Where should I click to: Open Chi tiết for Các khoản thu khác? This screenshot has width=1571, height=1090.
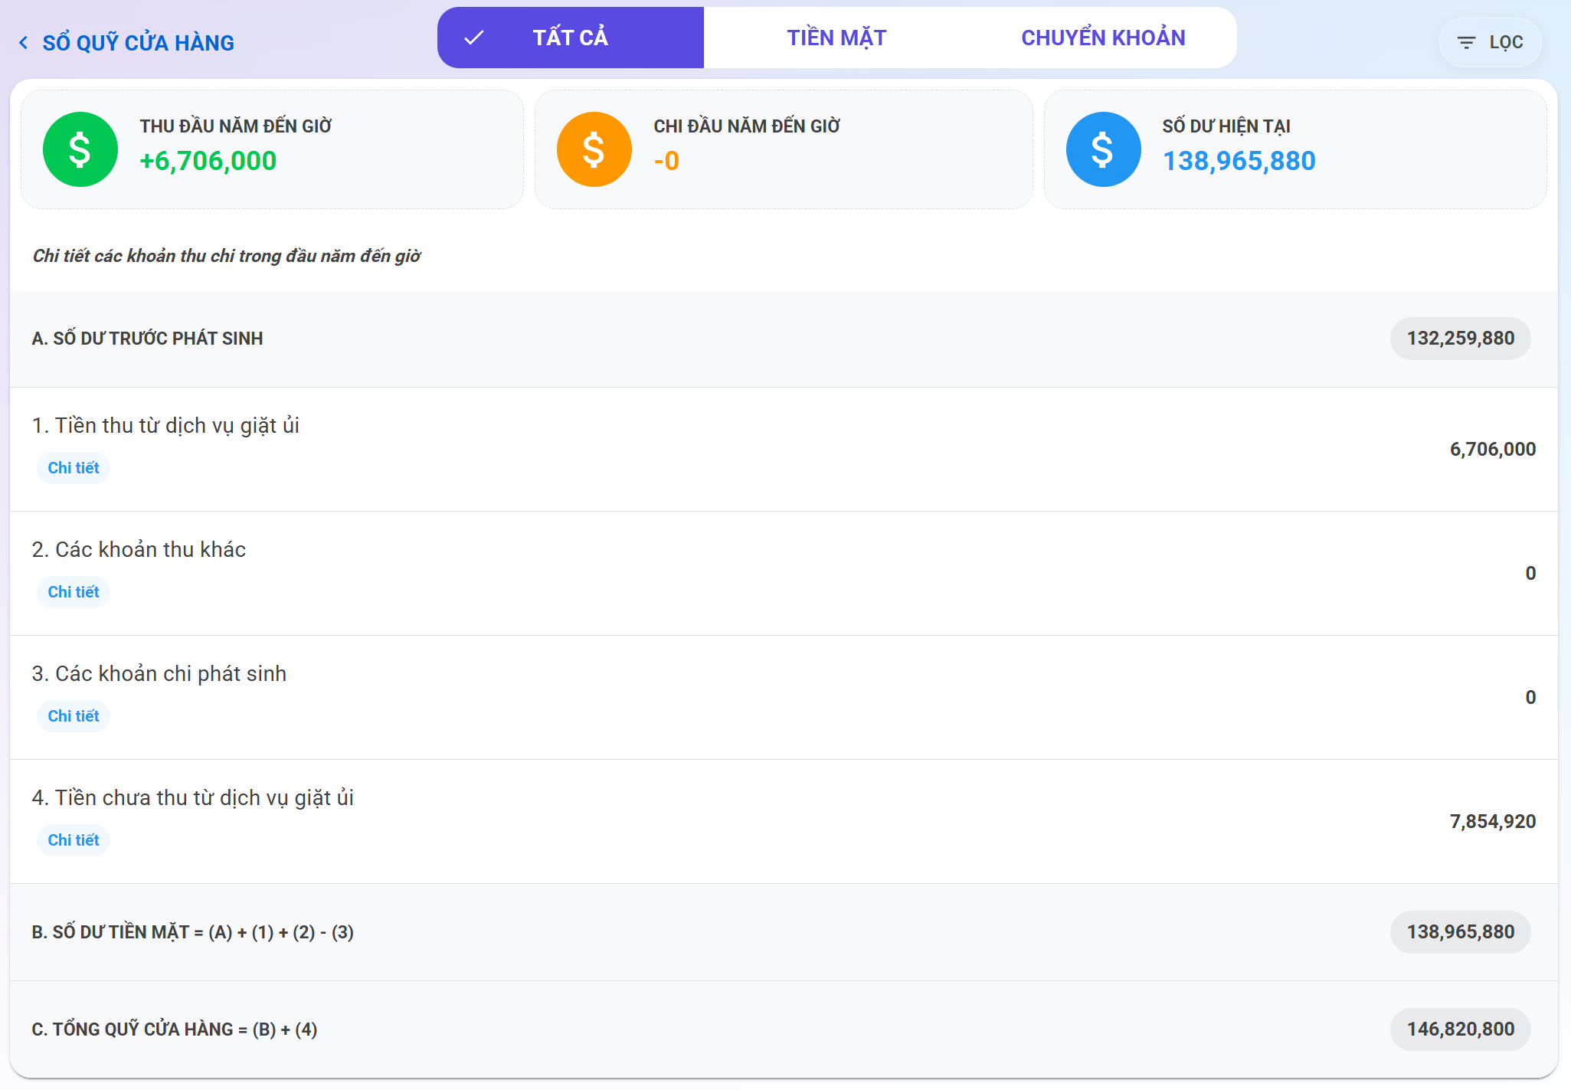(x=74, y=592)
